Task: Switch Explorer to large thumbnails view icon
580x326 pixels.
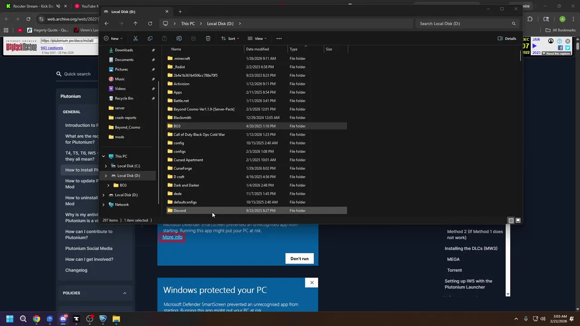Action: pyautogui.click(x=518, y=221)
